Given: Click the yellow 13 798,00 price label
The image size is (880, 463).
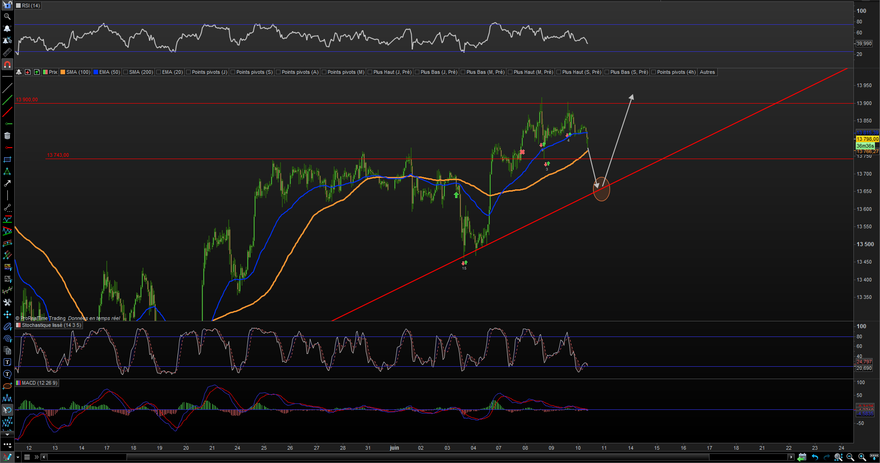Looking at the screenshot, I should 867,139.
